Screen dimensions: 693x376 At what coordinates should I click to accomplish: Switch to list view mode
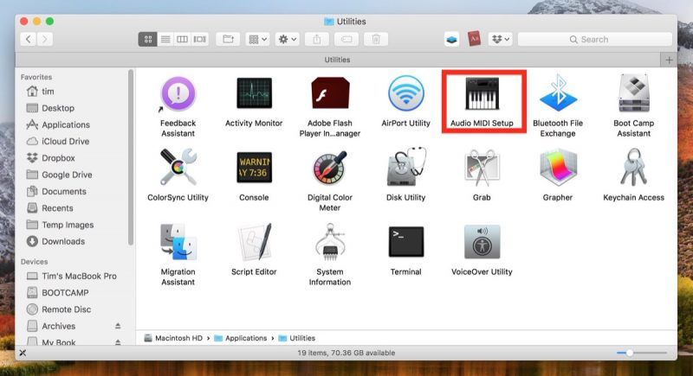click(165, 39)
